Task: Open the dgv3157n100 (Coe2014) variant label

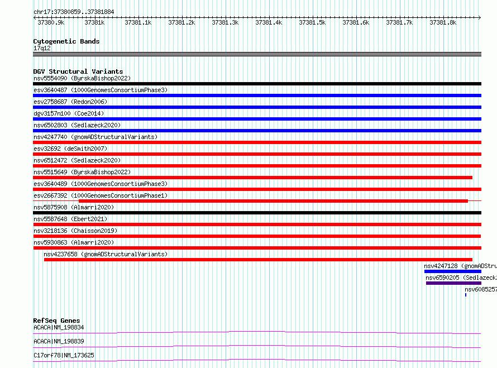Action: pos(69,113)
